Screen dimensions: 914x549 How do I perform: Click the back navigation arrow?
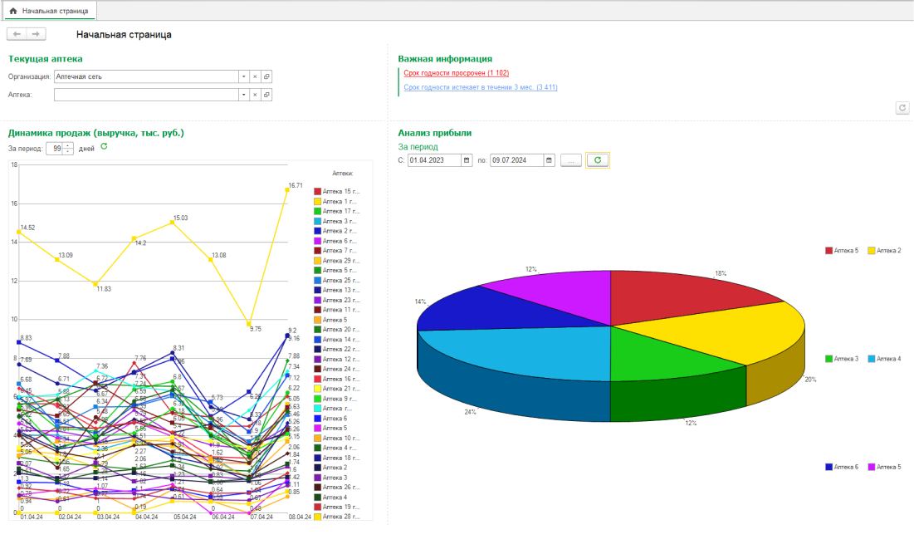[17, 34]
